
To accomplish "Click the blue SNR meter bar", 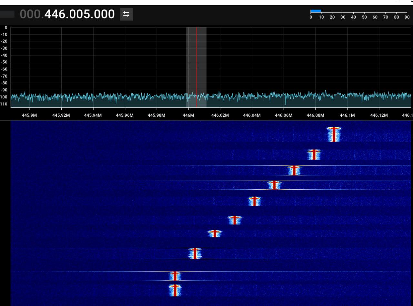I will [x=316, y=11].
